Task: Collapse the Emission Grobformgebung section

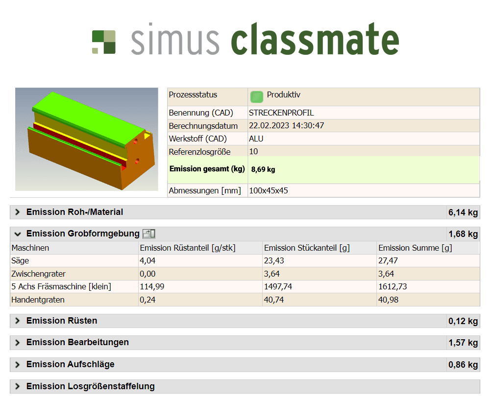Action: 18,234
